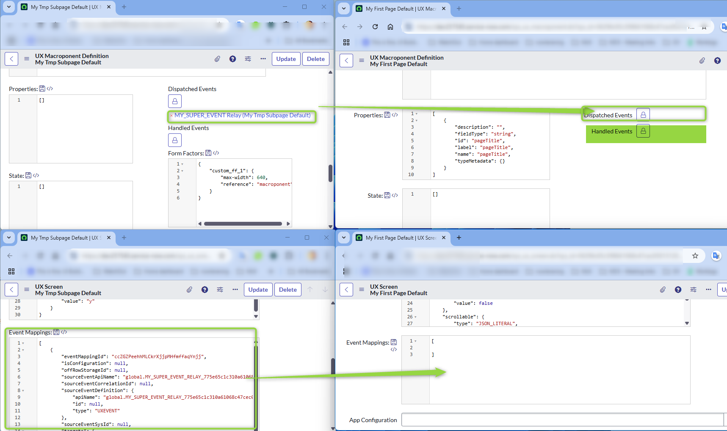Select the My First Page Default UX Macroponent tab
Viewport: 727px width, 431px height.
[400, 8]
